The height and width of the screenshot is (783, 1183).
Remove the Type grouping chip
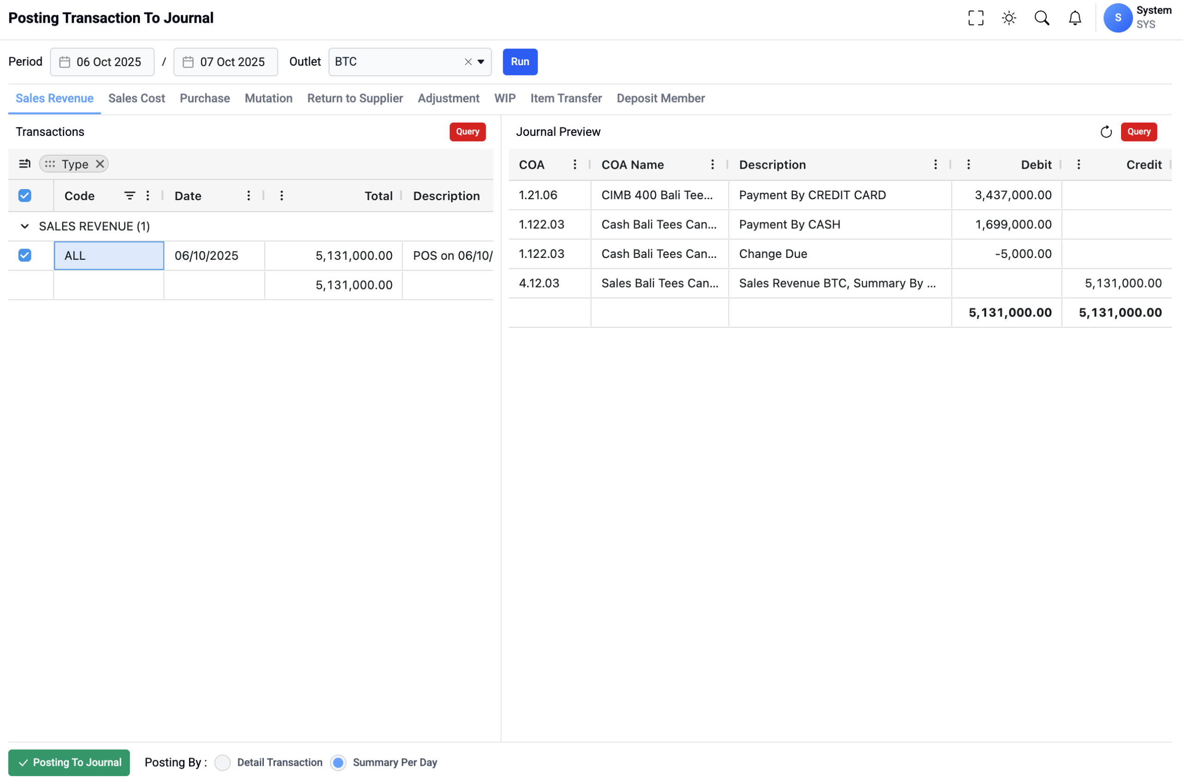pyautogui.click(x=100, y=164)
